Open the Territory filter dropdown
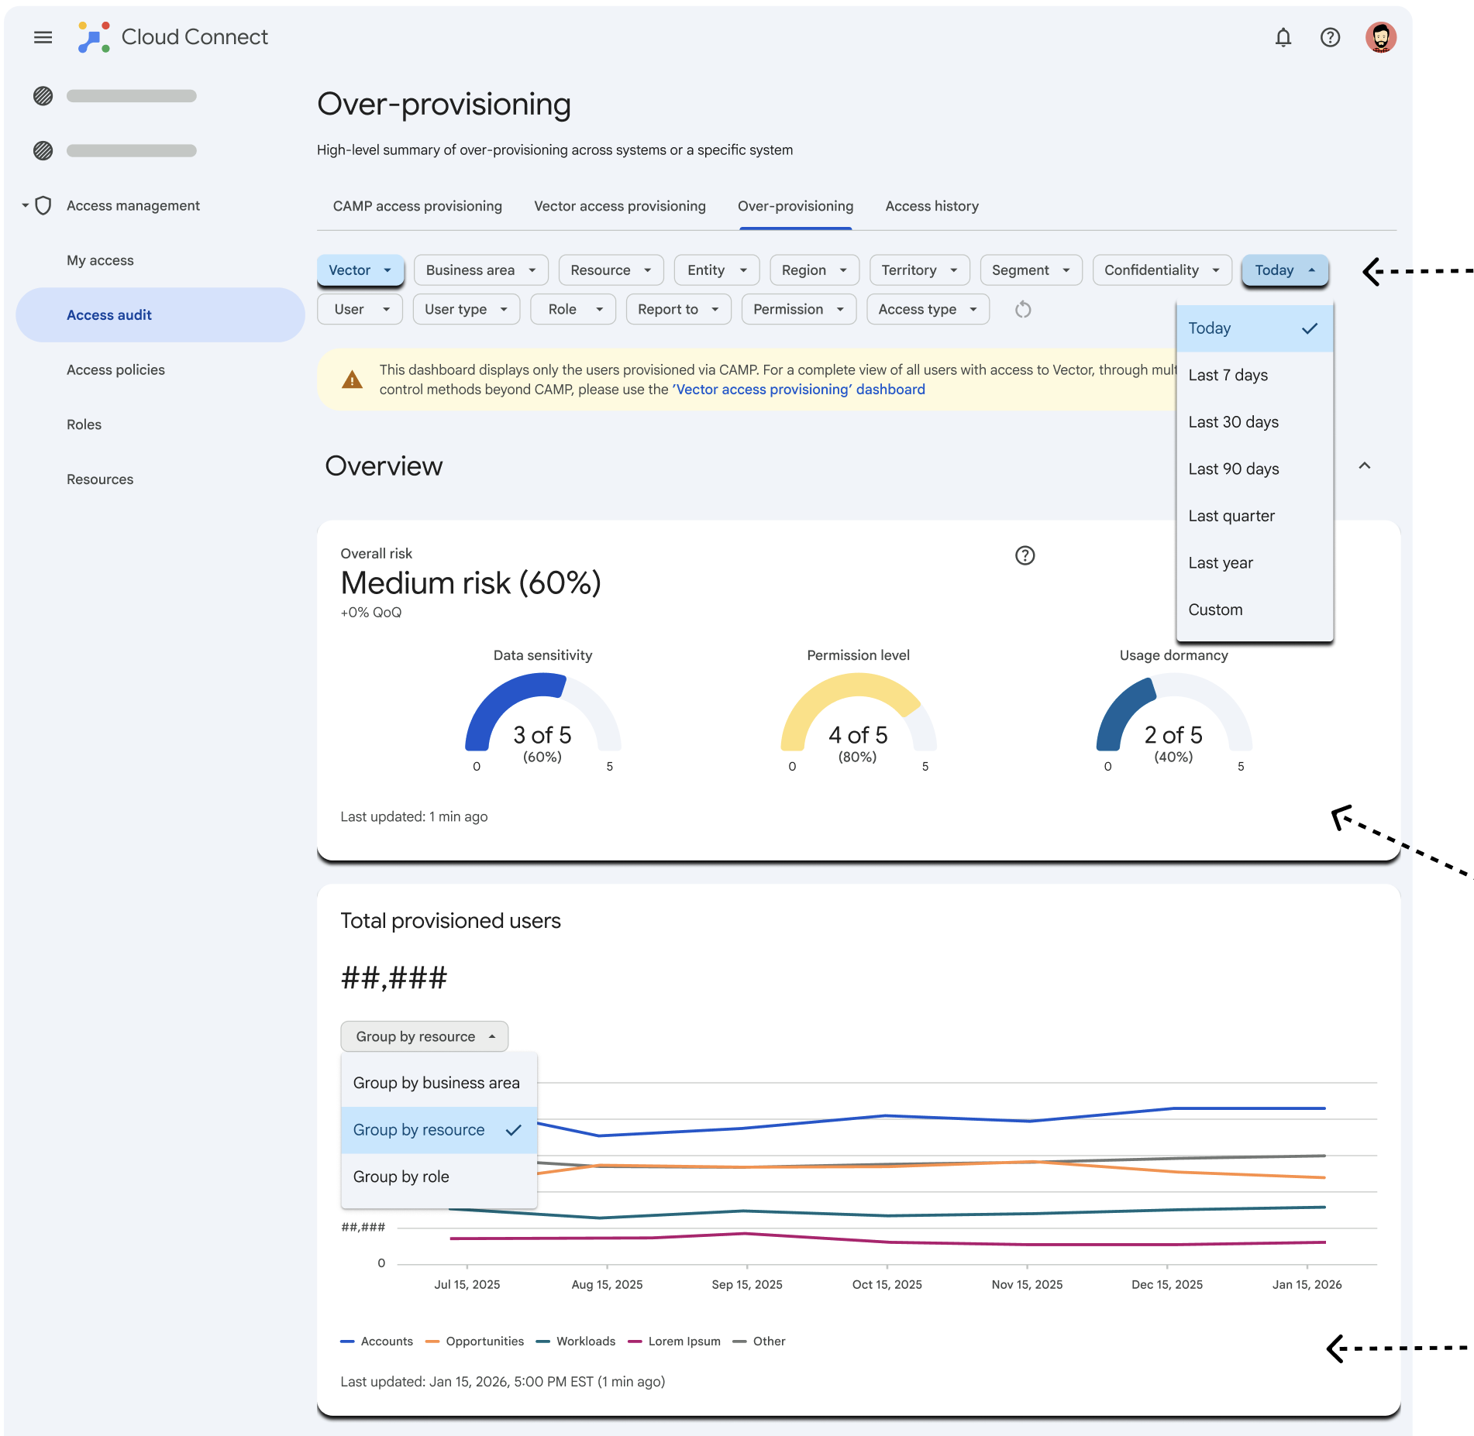1474x1436 pixels. point(920,270)
